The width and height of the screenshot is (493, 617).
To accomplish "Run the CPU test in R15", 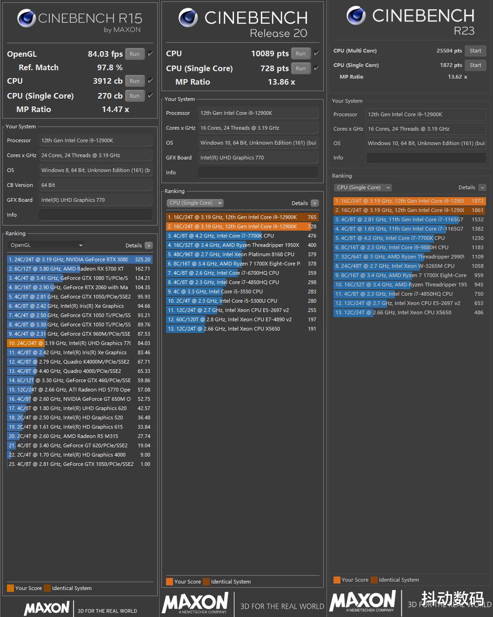I will 135,81.
